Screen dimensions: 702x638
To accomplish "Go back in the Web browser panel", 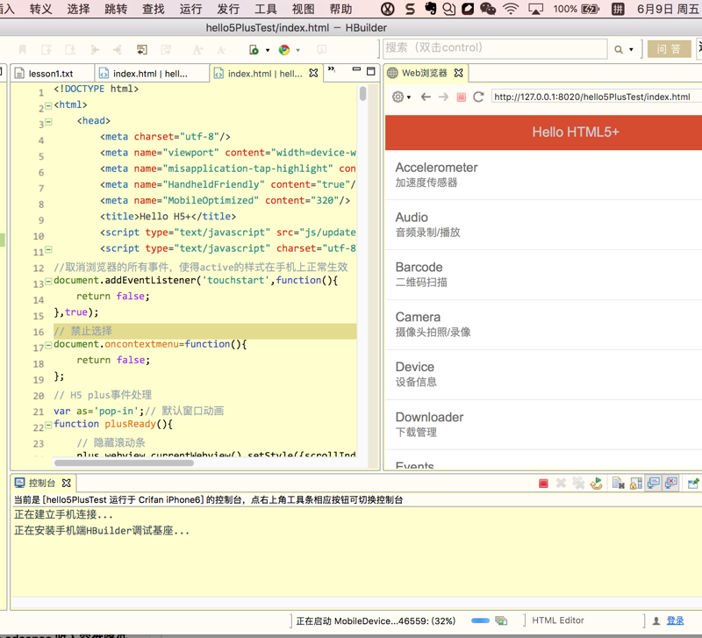I will click(426, 97).
